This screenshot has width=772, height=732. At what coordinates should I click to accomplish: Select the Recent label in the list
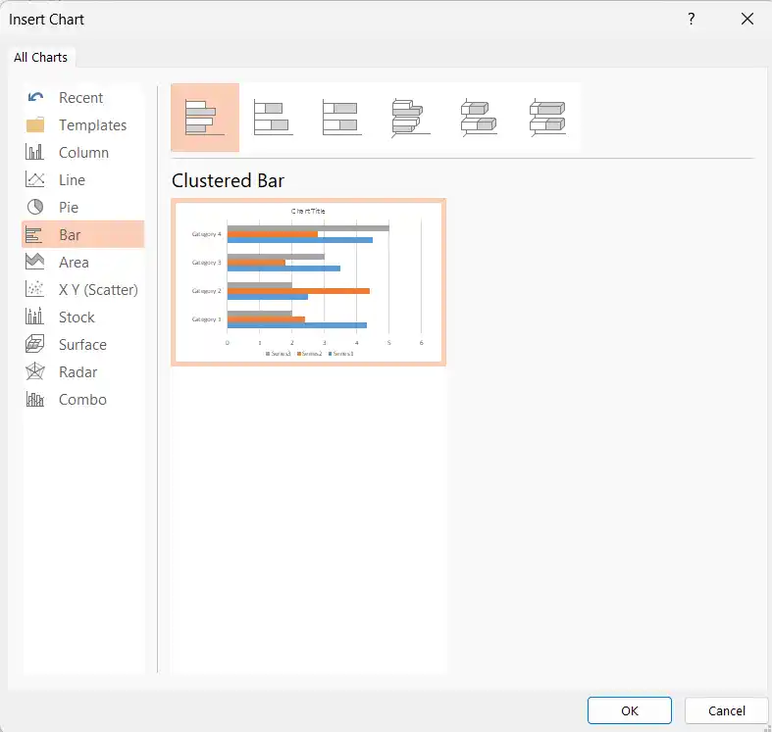point(80,98)
